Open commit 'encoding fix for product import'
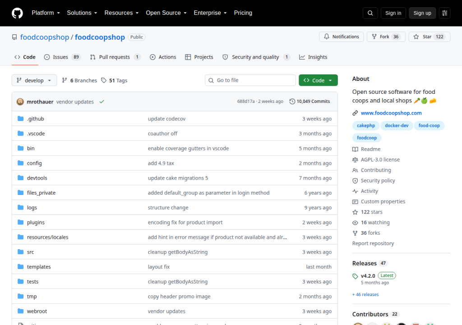This screenshot has width=462, height=325. click(185, 223)
